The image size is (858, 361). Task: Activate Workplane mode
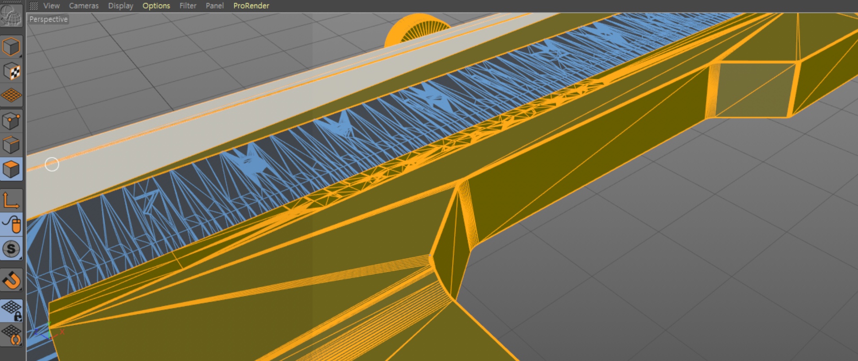tap(11, 95)
